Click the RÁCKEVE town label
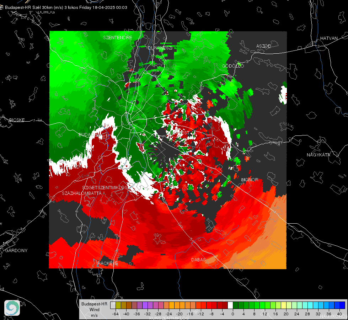 (x=108, y=263)
